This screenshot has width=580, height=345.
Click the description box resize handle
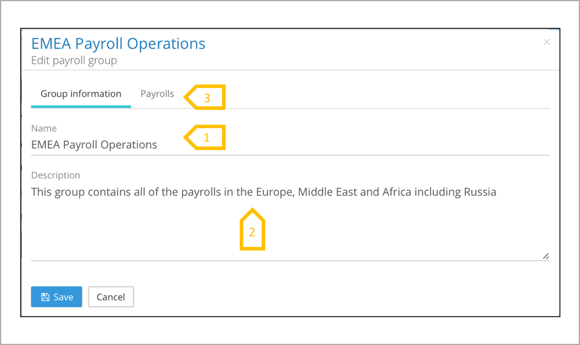[546, 256]
